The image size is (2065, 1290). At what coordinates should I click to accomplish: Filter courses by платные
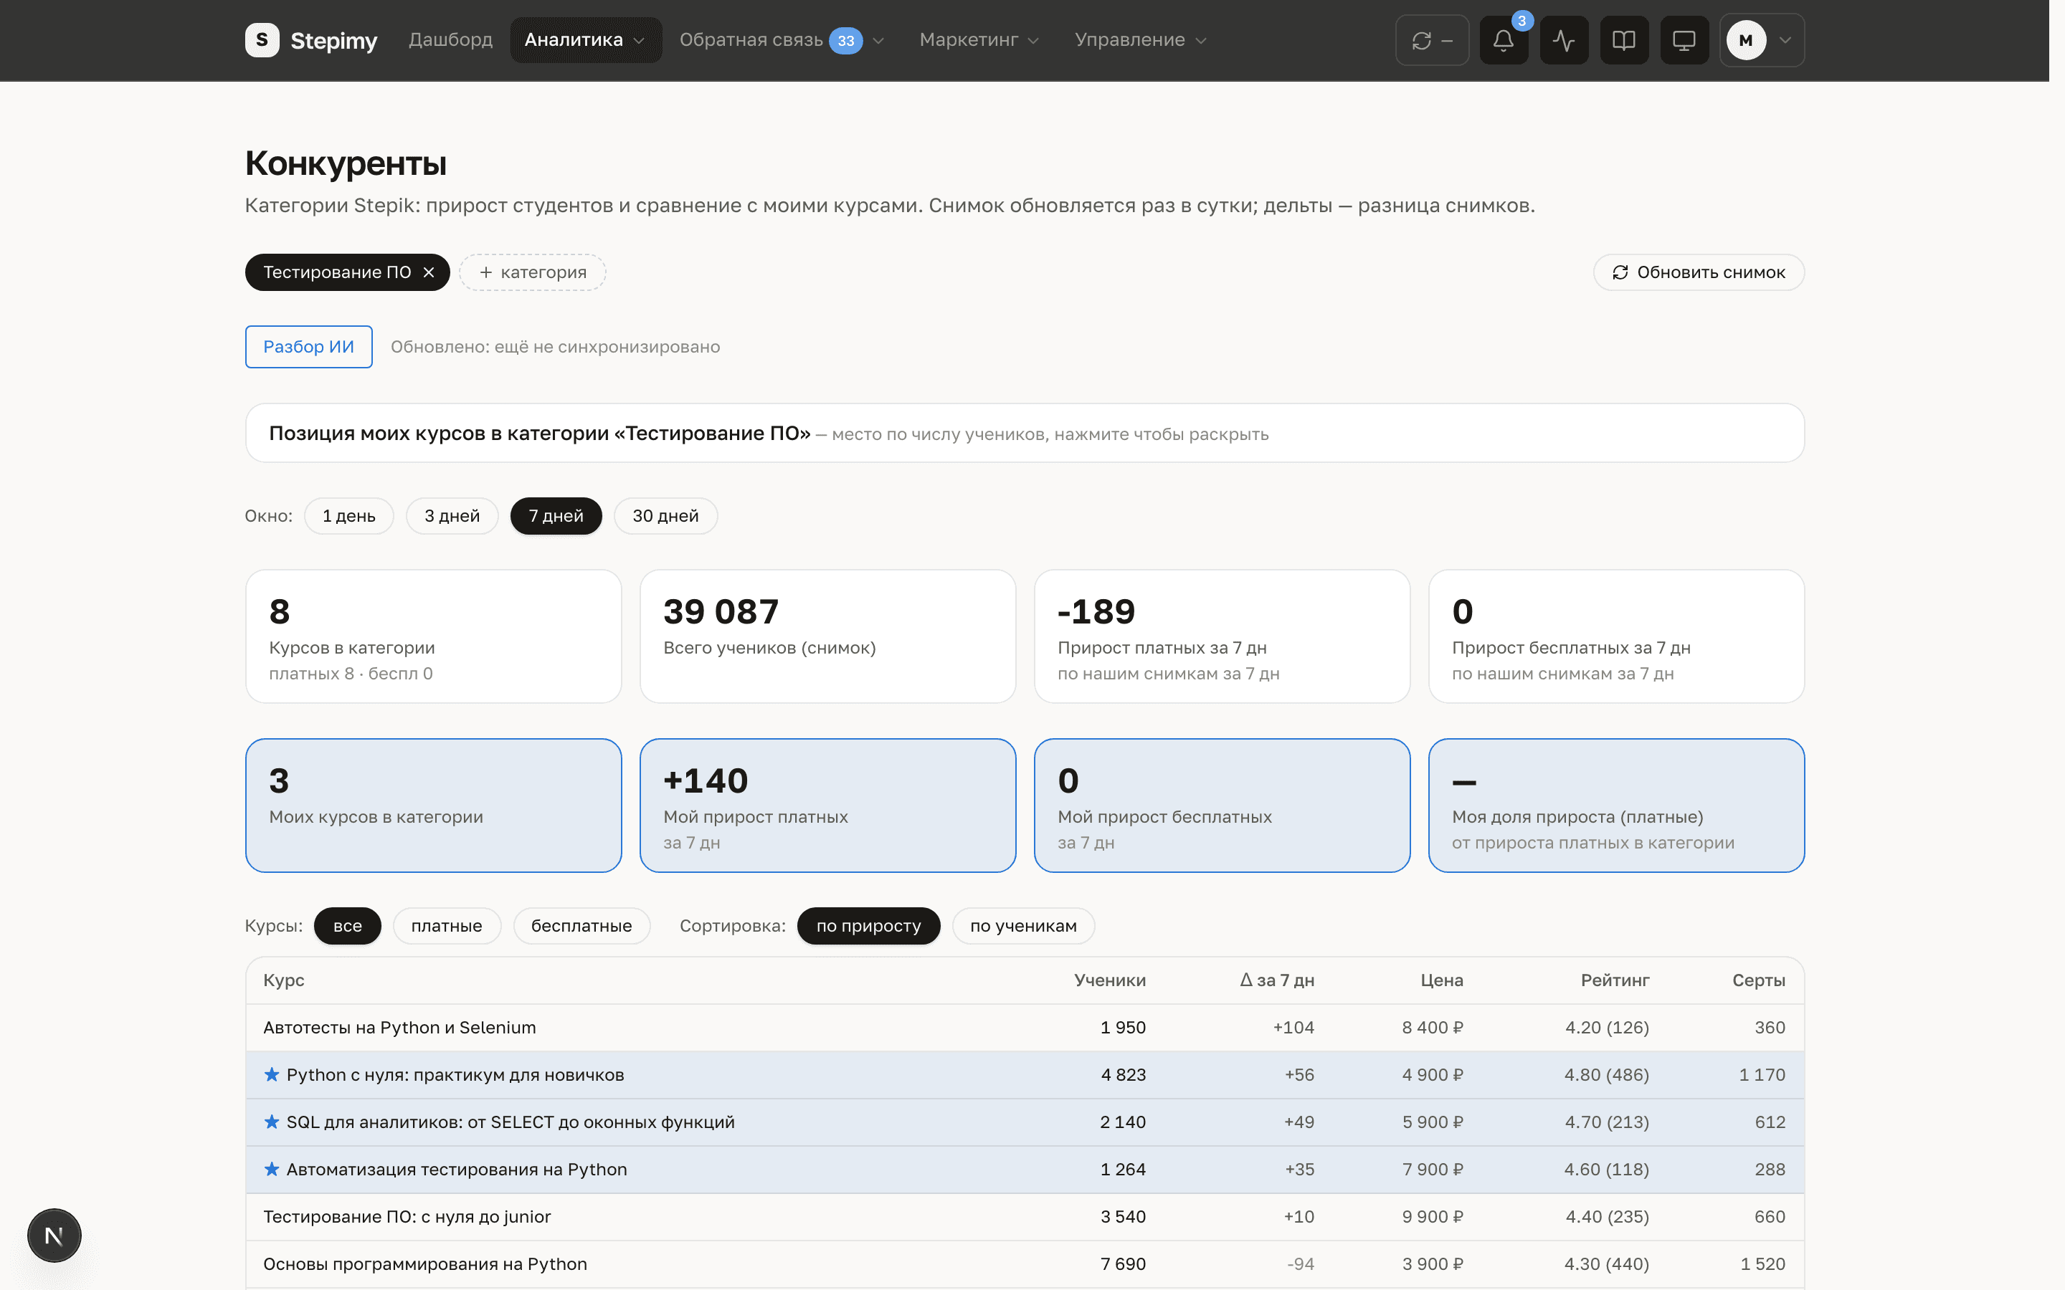[x=446, y=926]
